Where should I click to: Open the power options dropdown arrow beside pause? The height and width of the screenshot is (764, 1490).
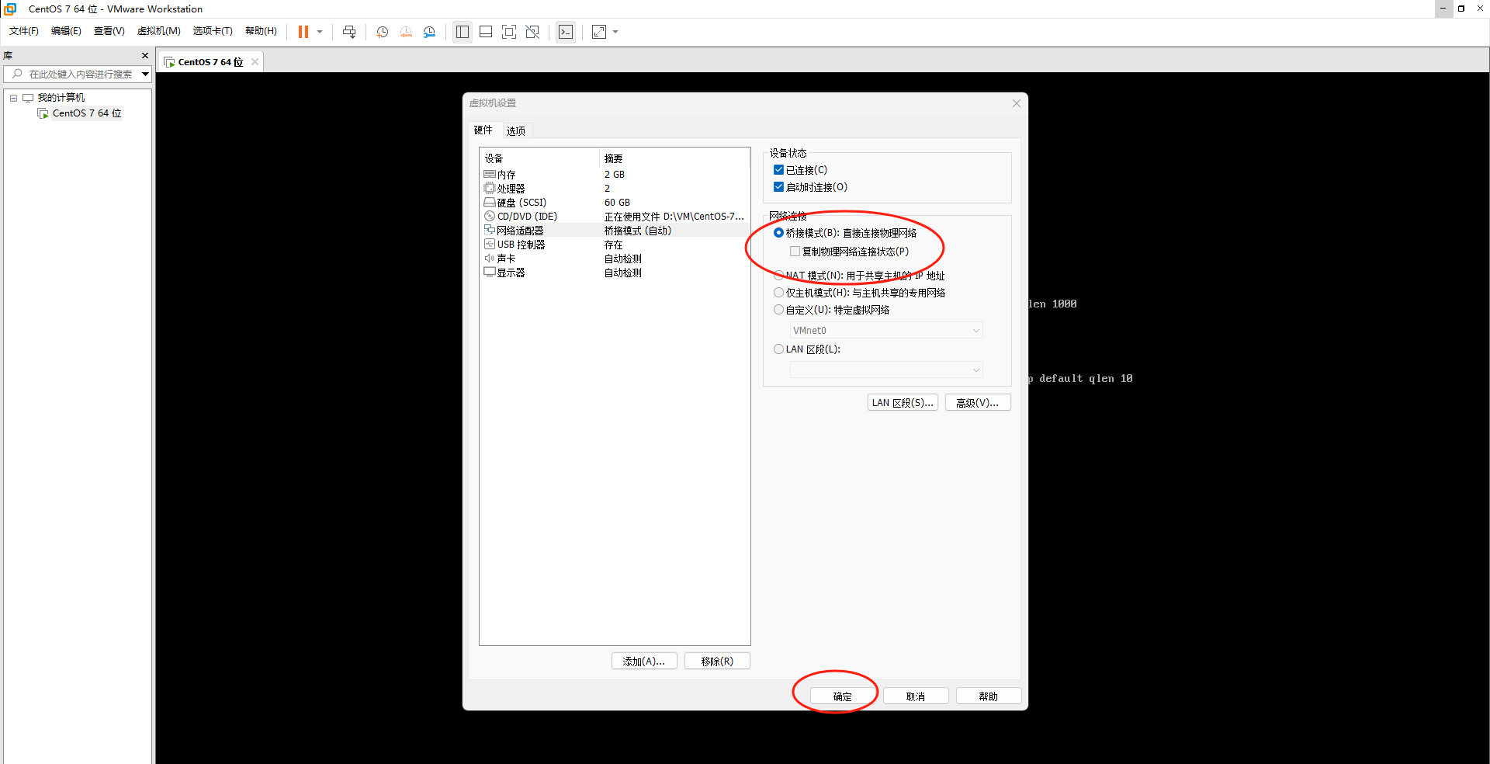point(320,32)
